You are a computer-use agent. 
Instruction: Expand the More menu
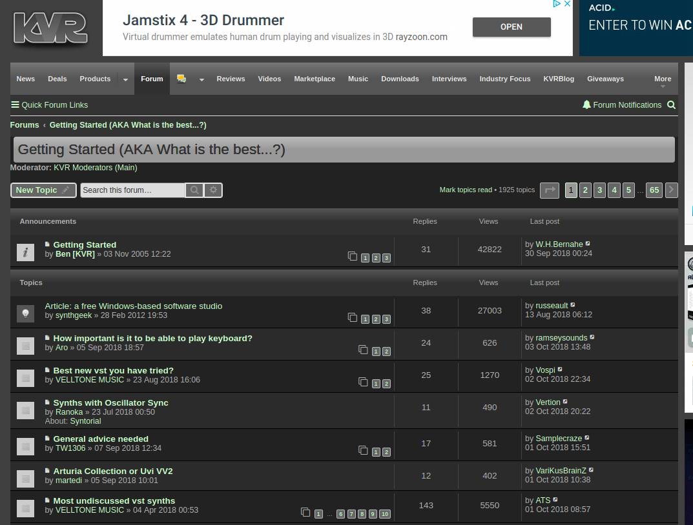(x=663, y=81)
